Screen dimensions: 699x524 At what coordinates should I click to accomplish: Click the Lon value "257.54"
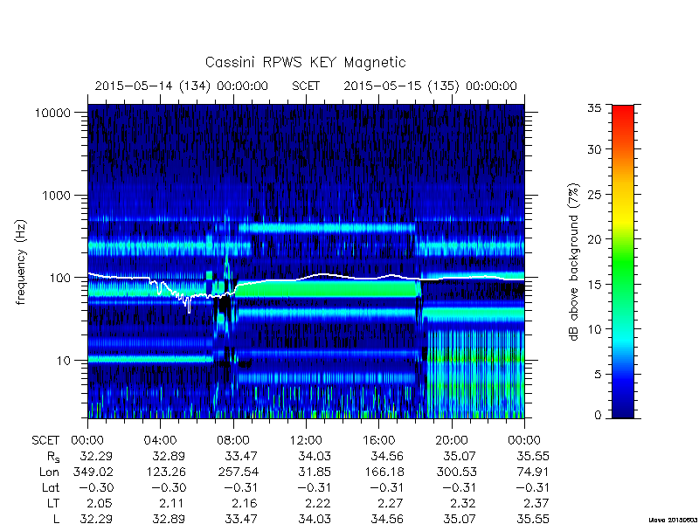pos(238,472)
